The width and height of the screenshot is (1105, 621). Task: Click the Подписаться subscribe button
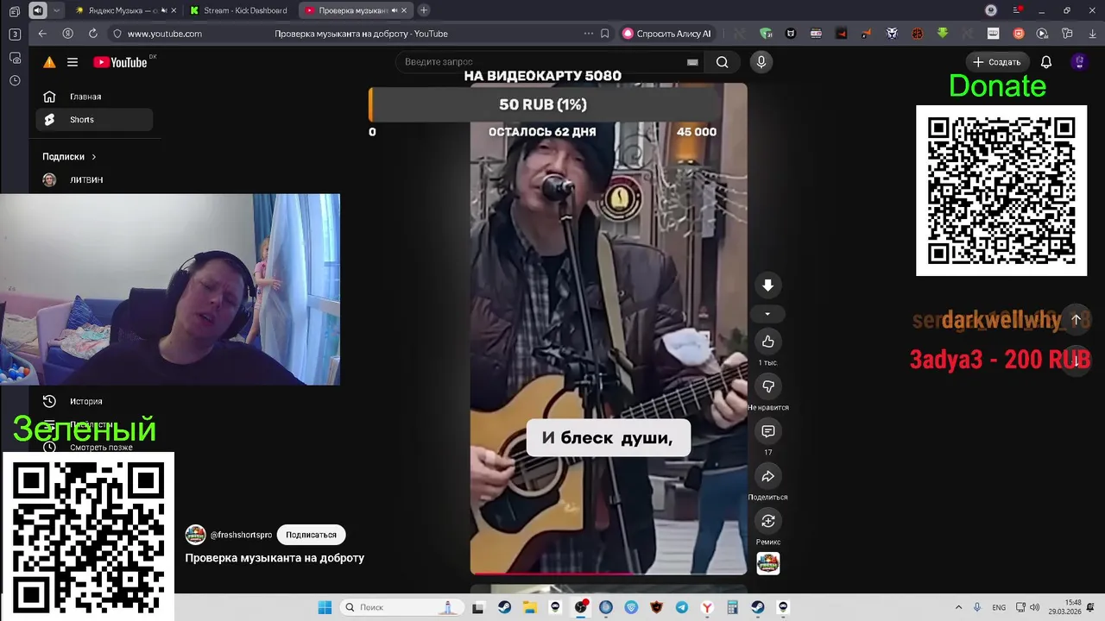point(311,535)
